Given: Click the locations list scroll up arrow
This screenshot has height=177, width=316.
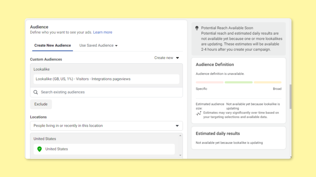Looking at the screenshot, I should point(180,136).
